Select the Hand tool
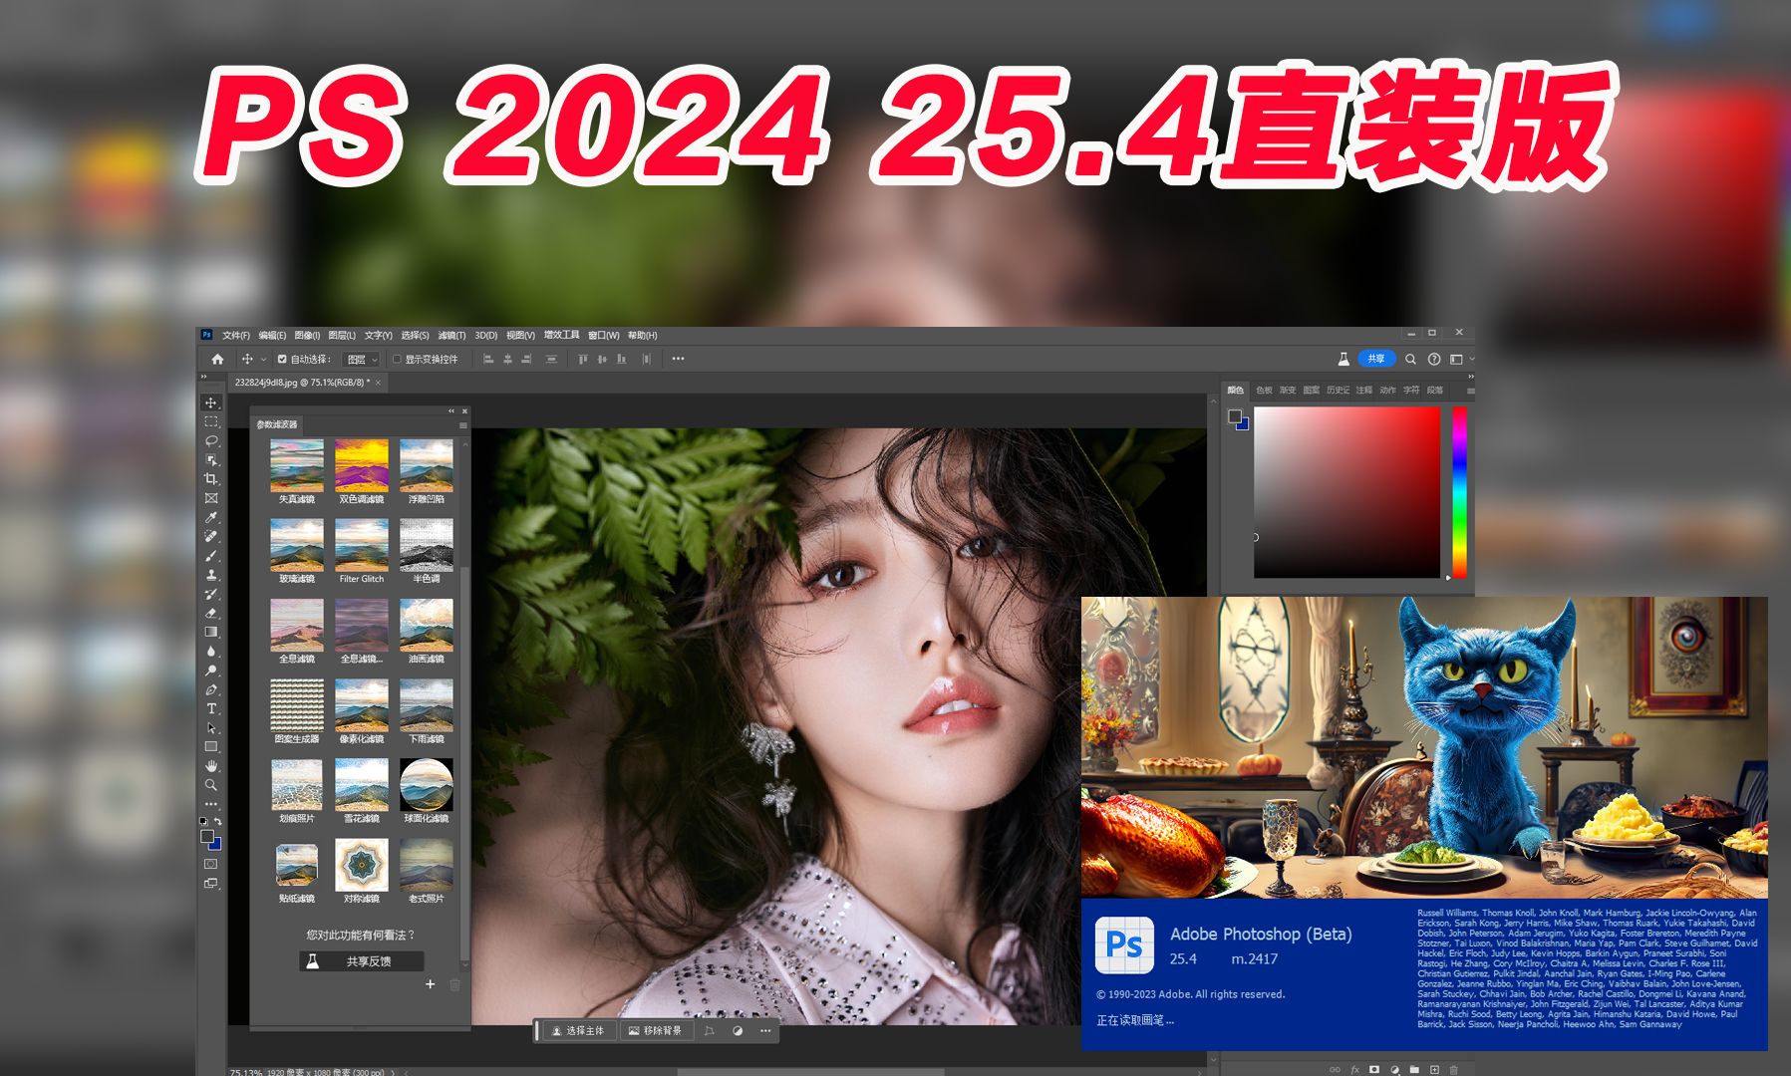 [211, 766]
